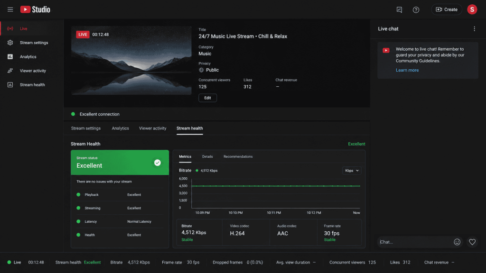
Task: Open the send feedback icon
Action: coord(399,9)
